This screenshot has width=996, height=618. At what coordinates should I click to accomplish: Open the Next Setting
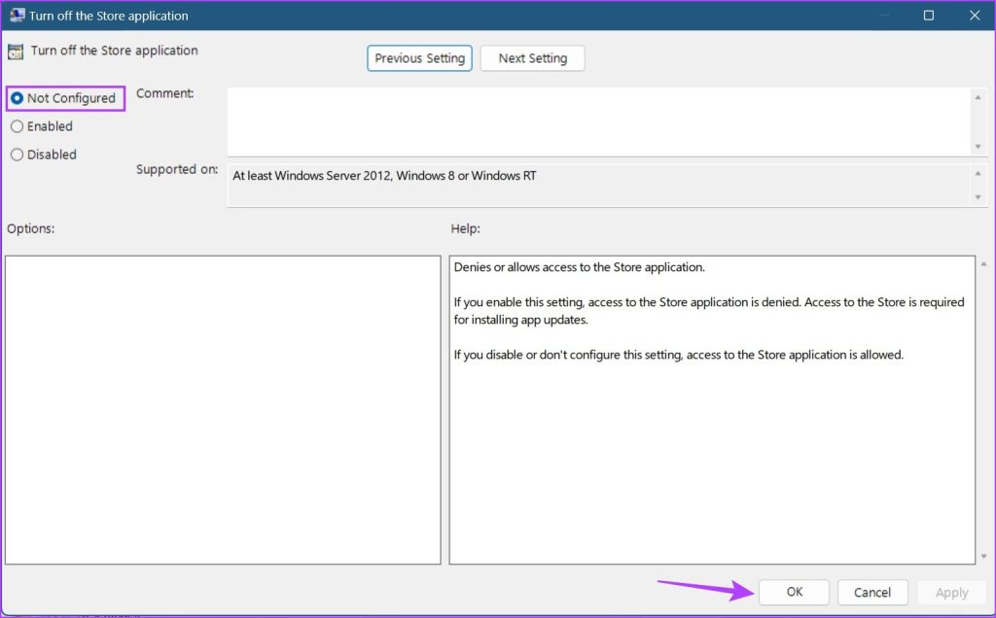(532, 58)
